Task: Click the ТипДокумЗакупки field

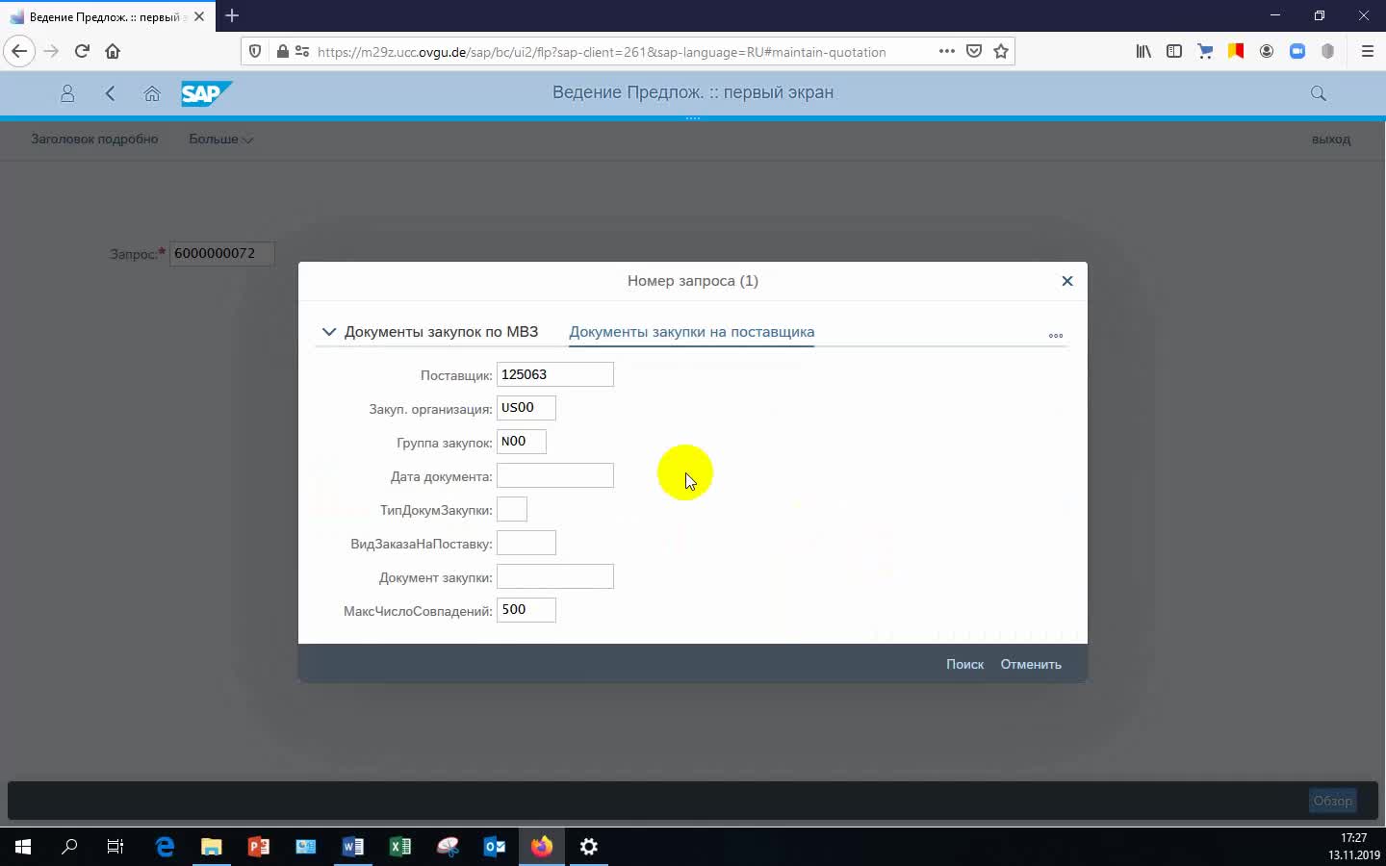Action: click(x=512, y=509)
